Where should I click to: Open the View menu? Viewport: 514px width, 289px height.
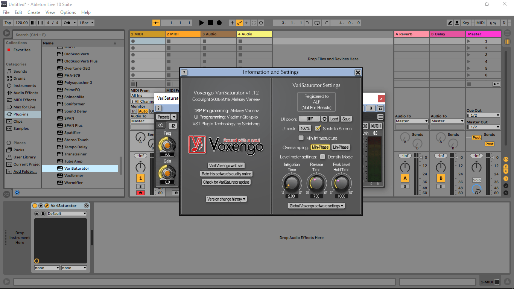pyautogui.click(x=50, y=12)
